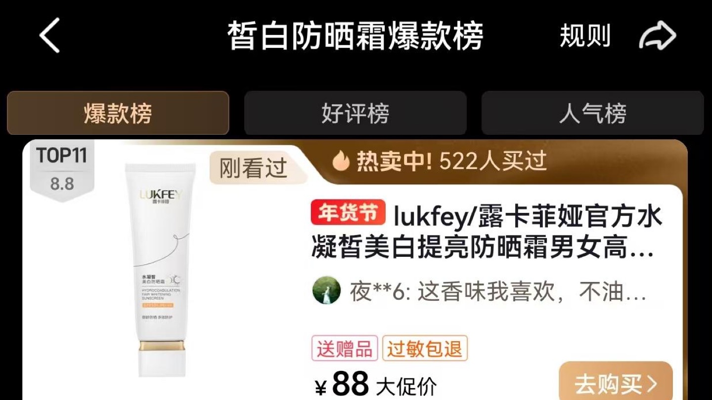Open the lukfey/露卡菲娅 product title

tap(487, 231)
